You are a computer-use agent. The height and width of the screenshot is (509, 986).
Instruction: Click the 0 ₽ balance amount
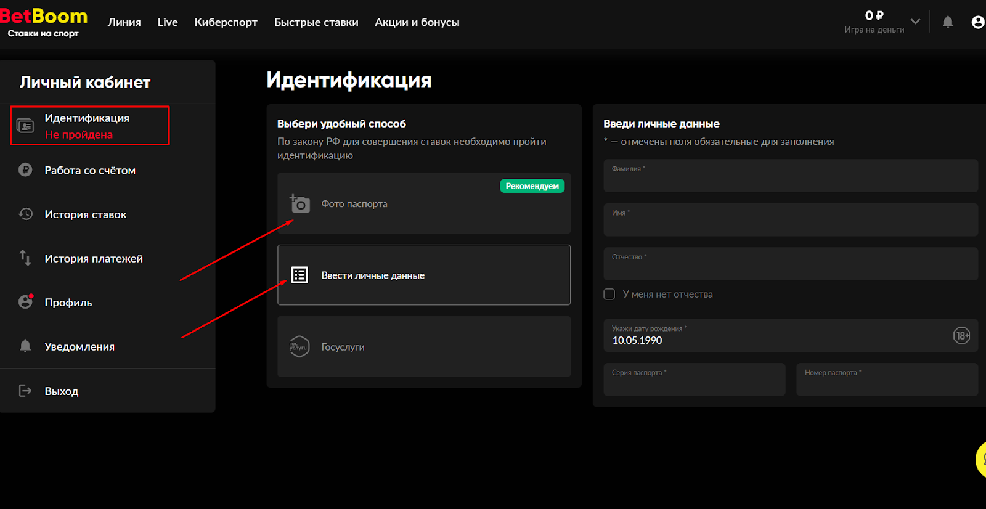(874, 15)
